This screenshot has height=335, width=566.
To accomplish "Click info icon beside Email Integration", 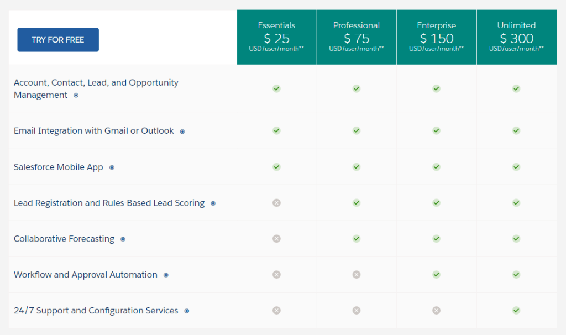I will (182, 132).
